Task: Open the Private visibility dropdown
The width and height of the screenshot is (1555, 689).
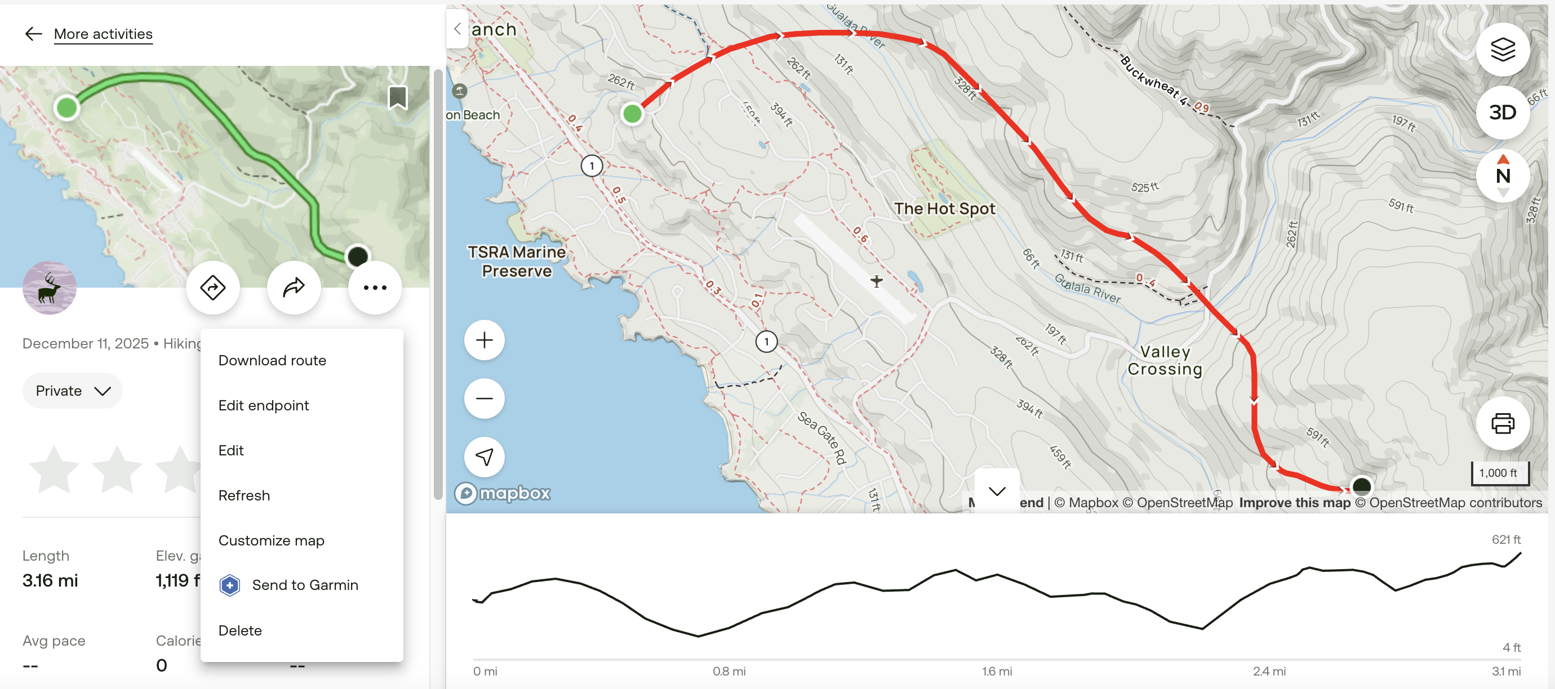Action: pyautogui.click(x=73, y=391)
